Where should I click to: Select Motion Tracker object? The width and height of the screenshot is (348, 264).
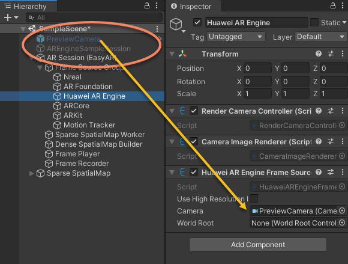(x=89, y=125)
